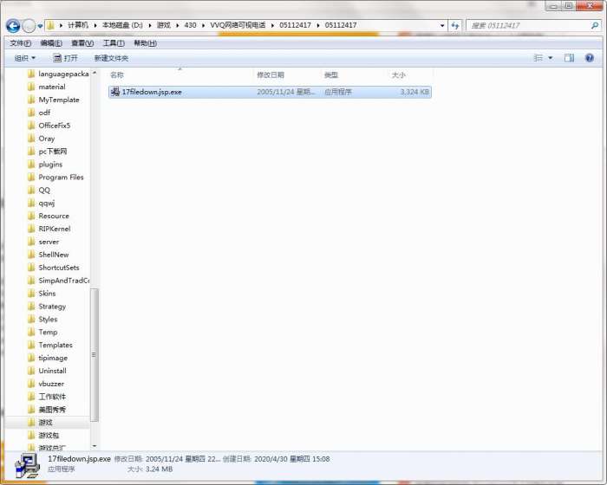Screen dimensions: 607x485
Task: Click the Templates folder icon
Action: pyautogui.click(x=31, y=345)
